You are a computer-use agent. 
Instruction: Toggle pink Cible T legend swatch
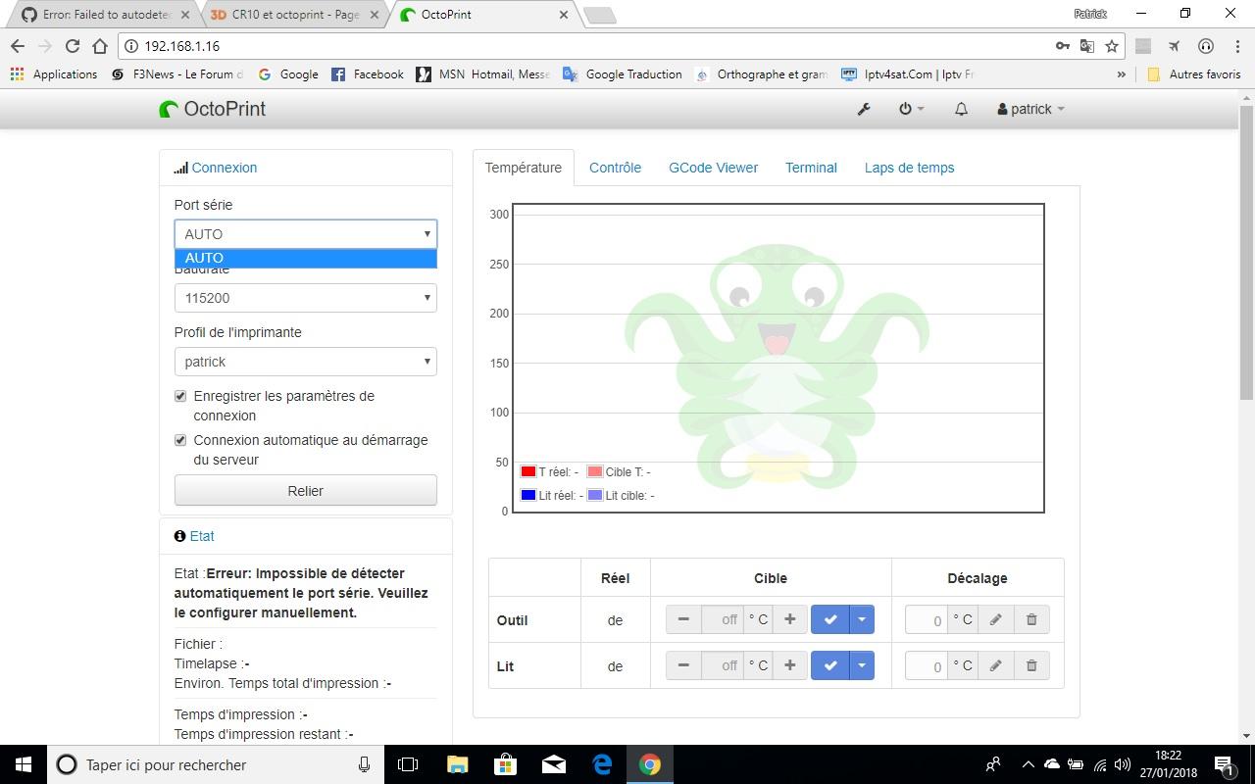coord(595,471)
